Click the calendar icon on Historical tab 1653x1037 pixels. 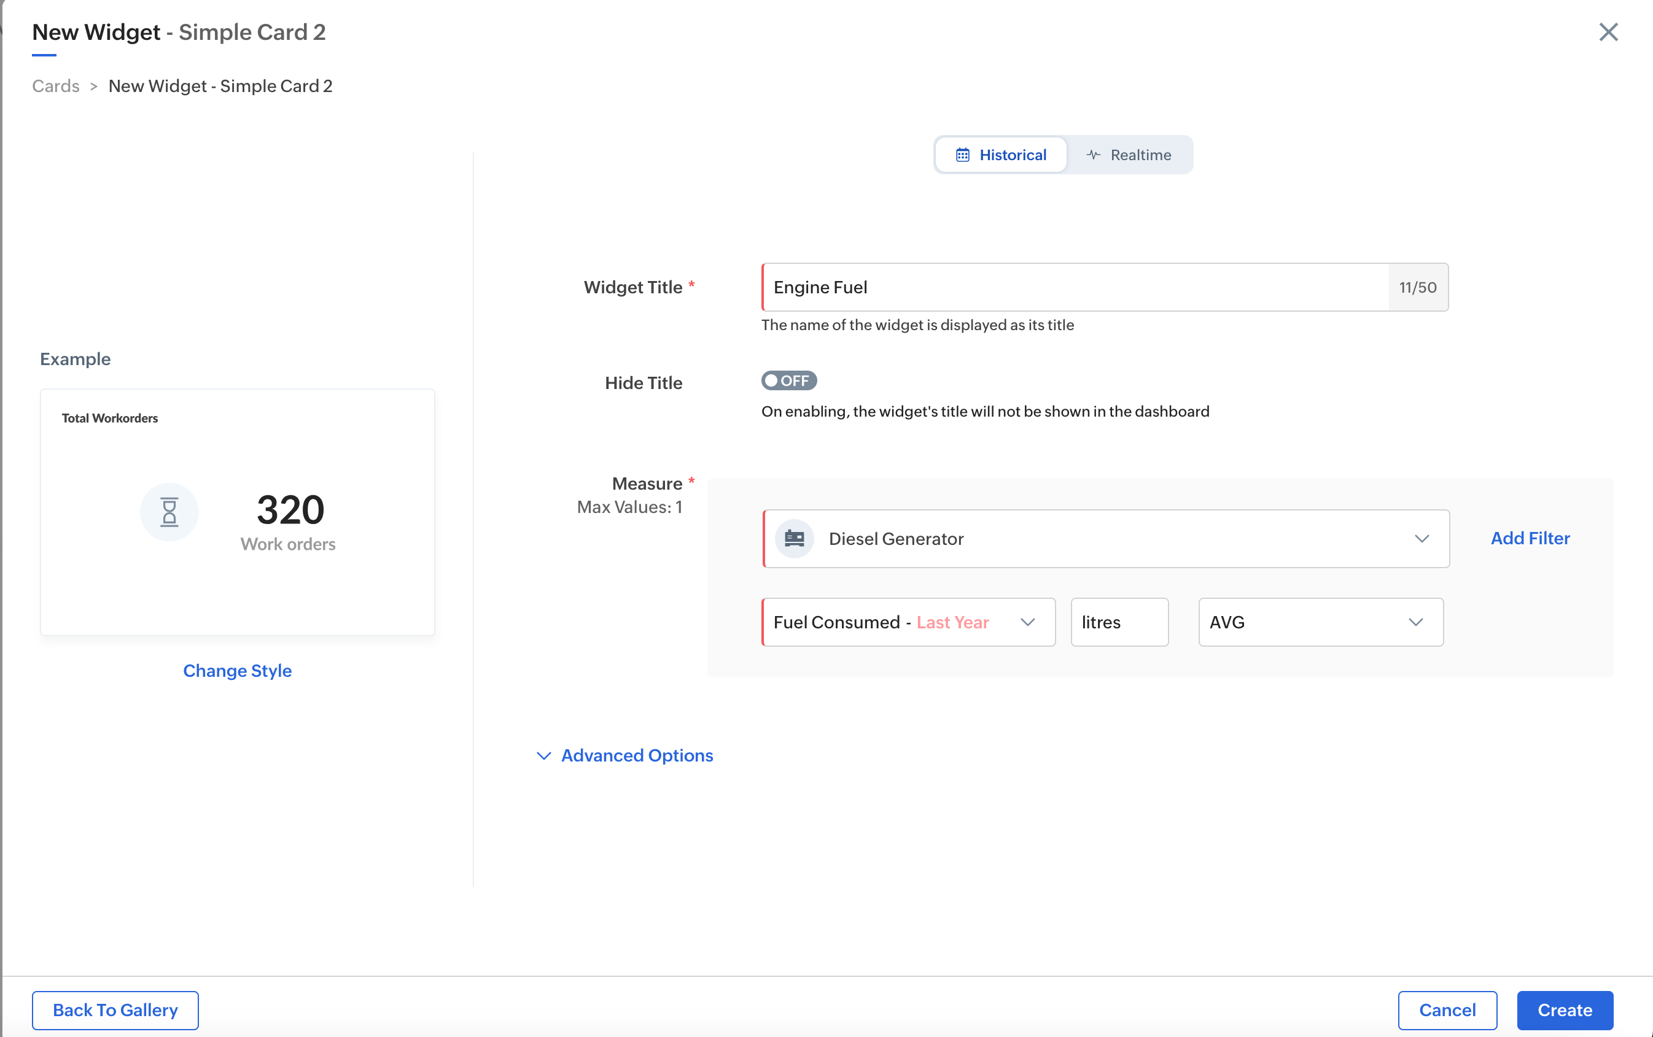[x=963, y=155]
